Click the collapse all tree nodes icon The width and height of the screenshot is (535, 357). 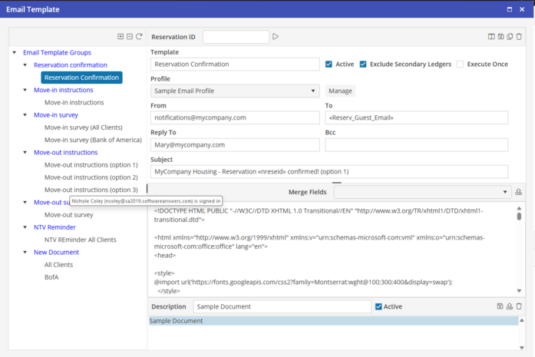[130, 37]
